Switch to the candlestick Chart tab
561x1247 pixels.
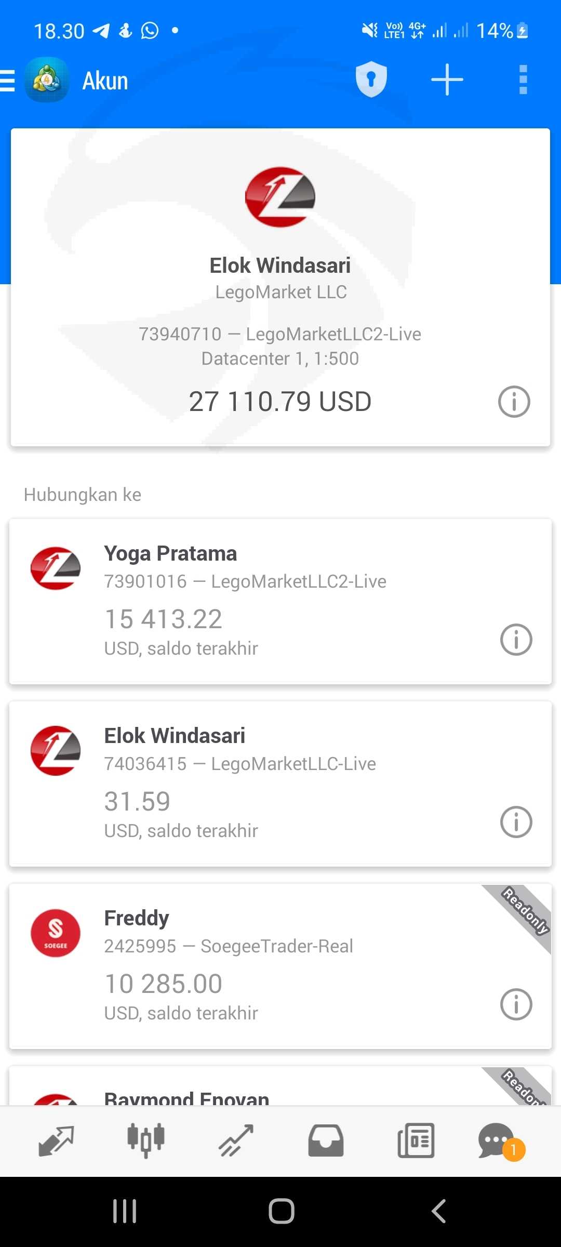coord(146,1140)
